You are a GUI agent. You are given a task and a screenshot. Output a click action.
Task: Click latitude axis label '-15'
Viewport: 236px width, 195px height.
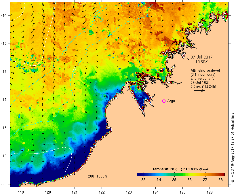click(x=4, y=44)
